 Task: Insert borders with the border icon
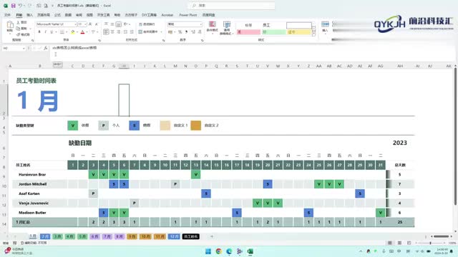click(x=62, y=31)
